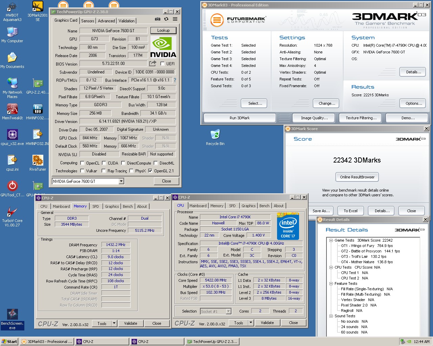
Task: Collapse the CPU Tests tree node
Action: [x=331, y=267]
